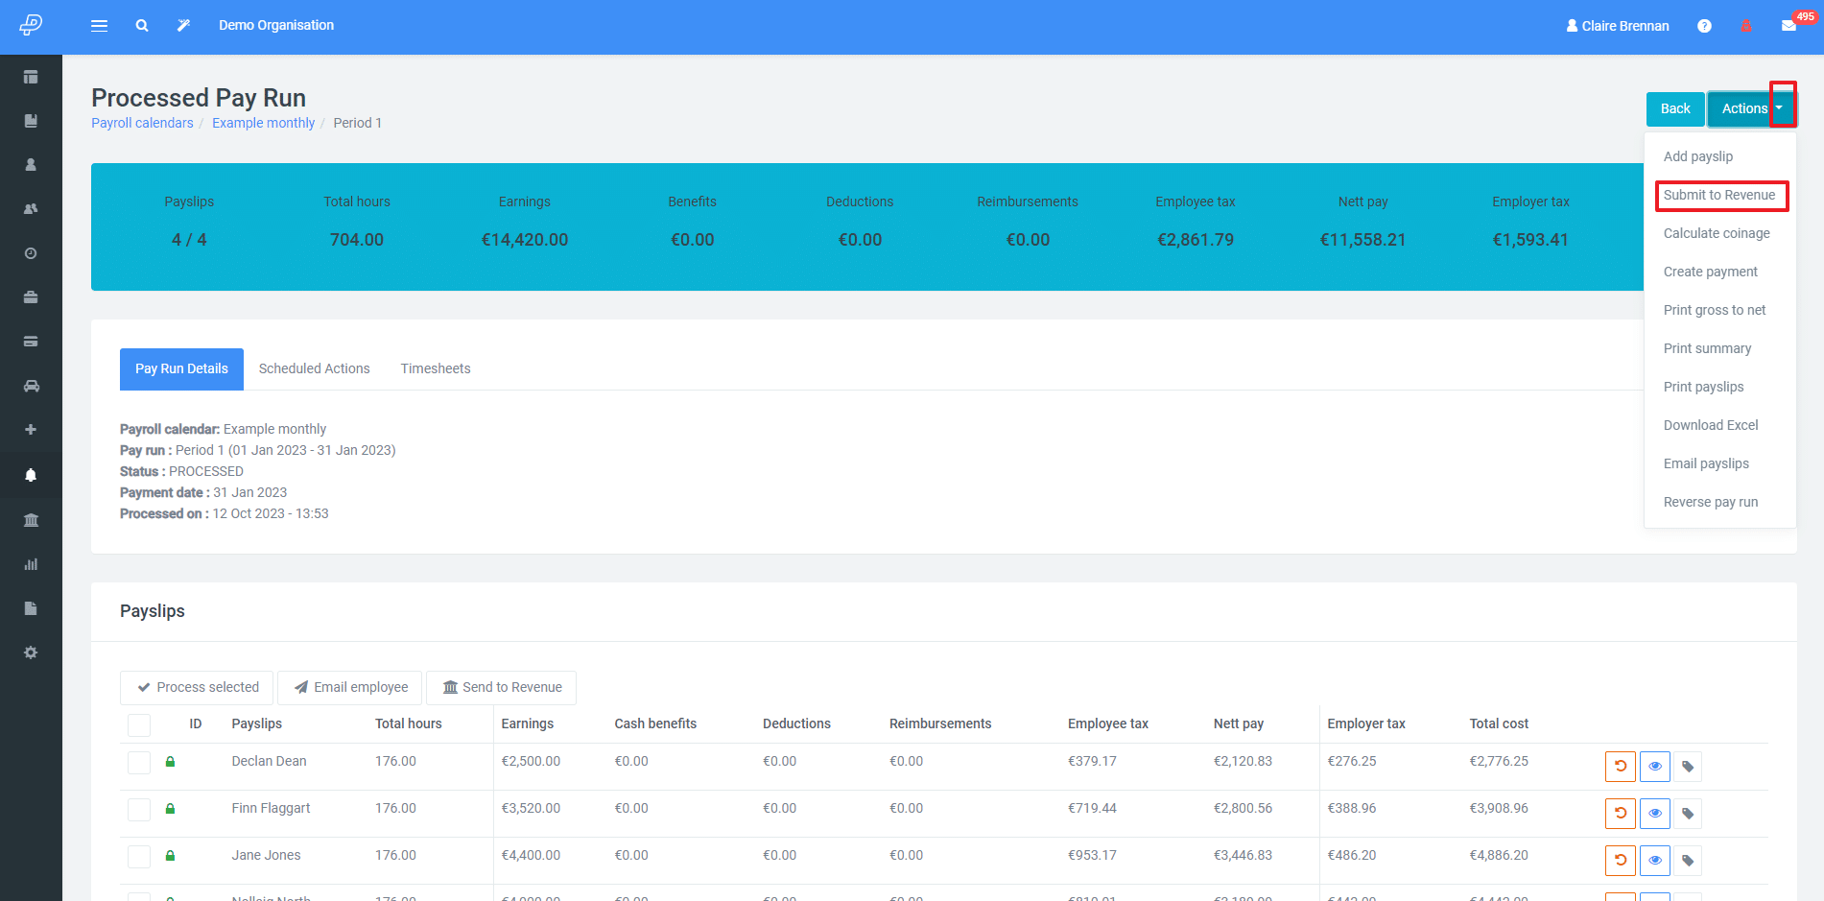Select the Employees sidebar icon
Image resolution: width=1824 pixels, height=901 pixels.
click(32, 207)
